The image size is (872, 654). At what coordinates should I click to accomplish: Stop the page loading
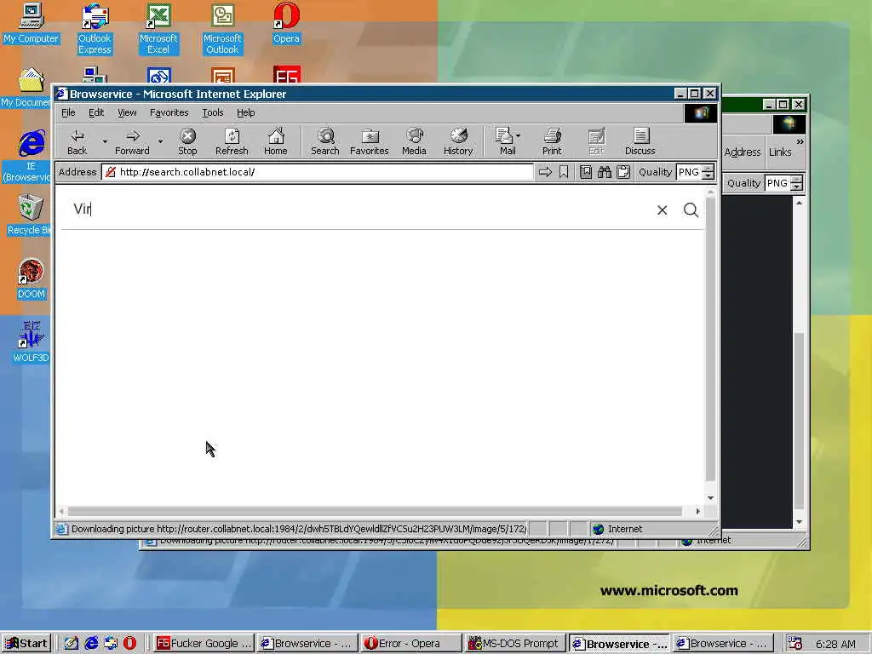187,142
